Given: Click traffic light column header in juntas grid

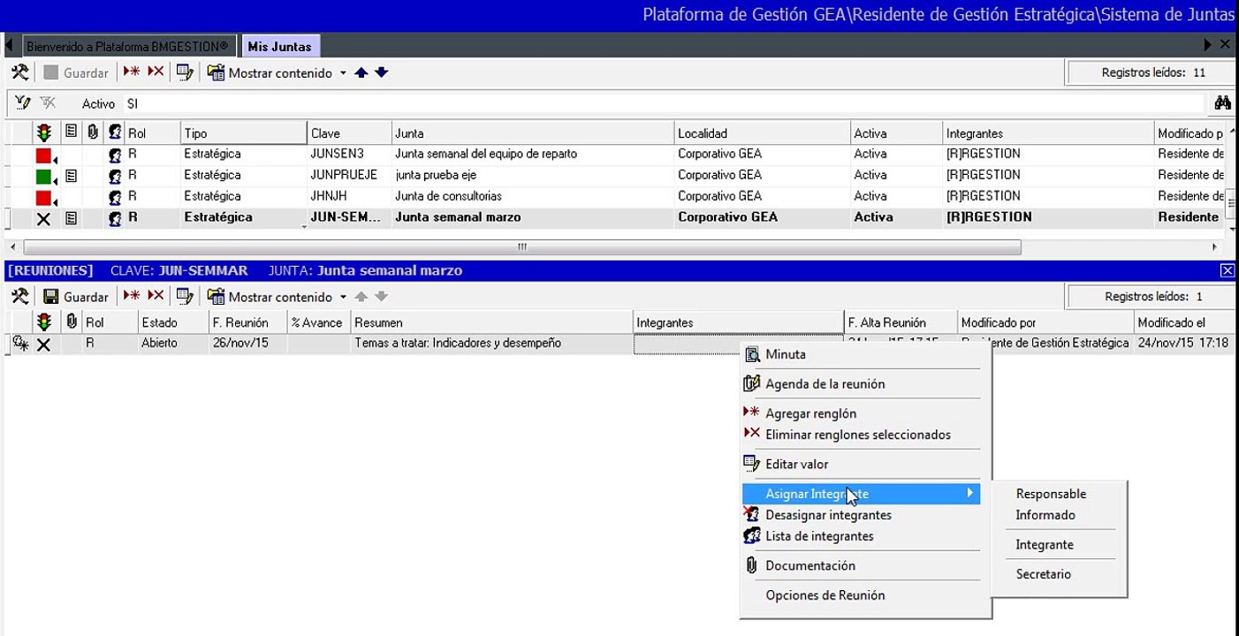Looking at the screenshot, I should [x=44, y=133].
